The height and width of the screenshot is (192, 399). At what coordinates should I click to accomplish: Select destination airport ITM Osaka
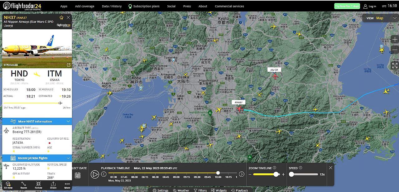(x=55, y=75)
